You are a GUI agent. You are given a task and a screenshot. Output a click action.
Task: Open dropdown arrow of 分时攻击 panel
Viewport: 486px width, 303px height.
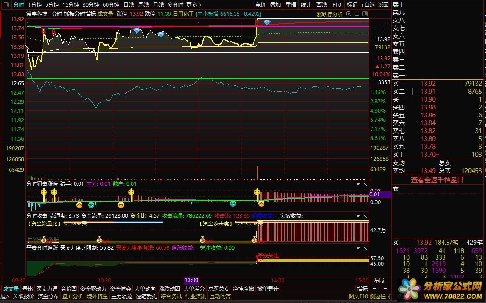pyautogui.click(x=358, y=216)
